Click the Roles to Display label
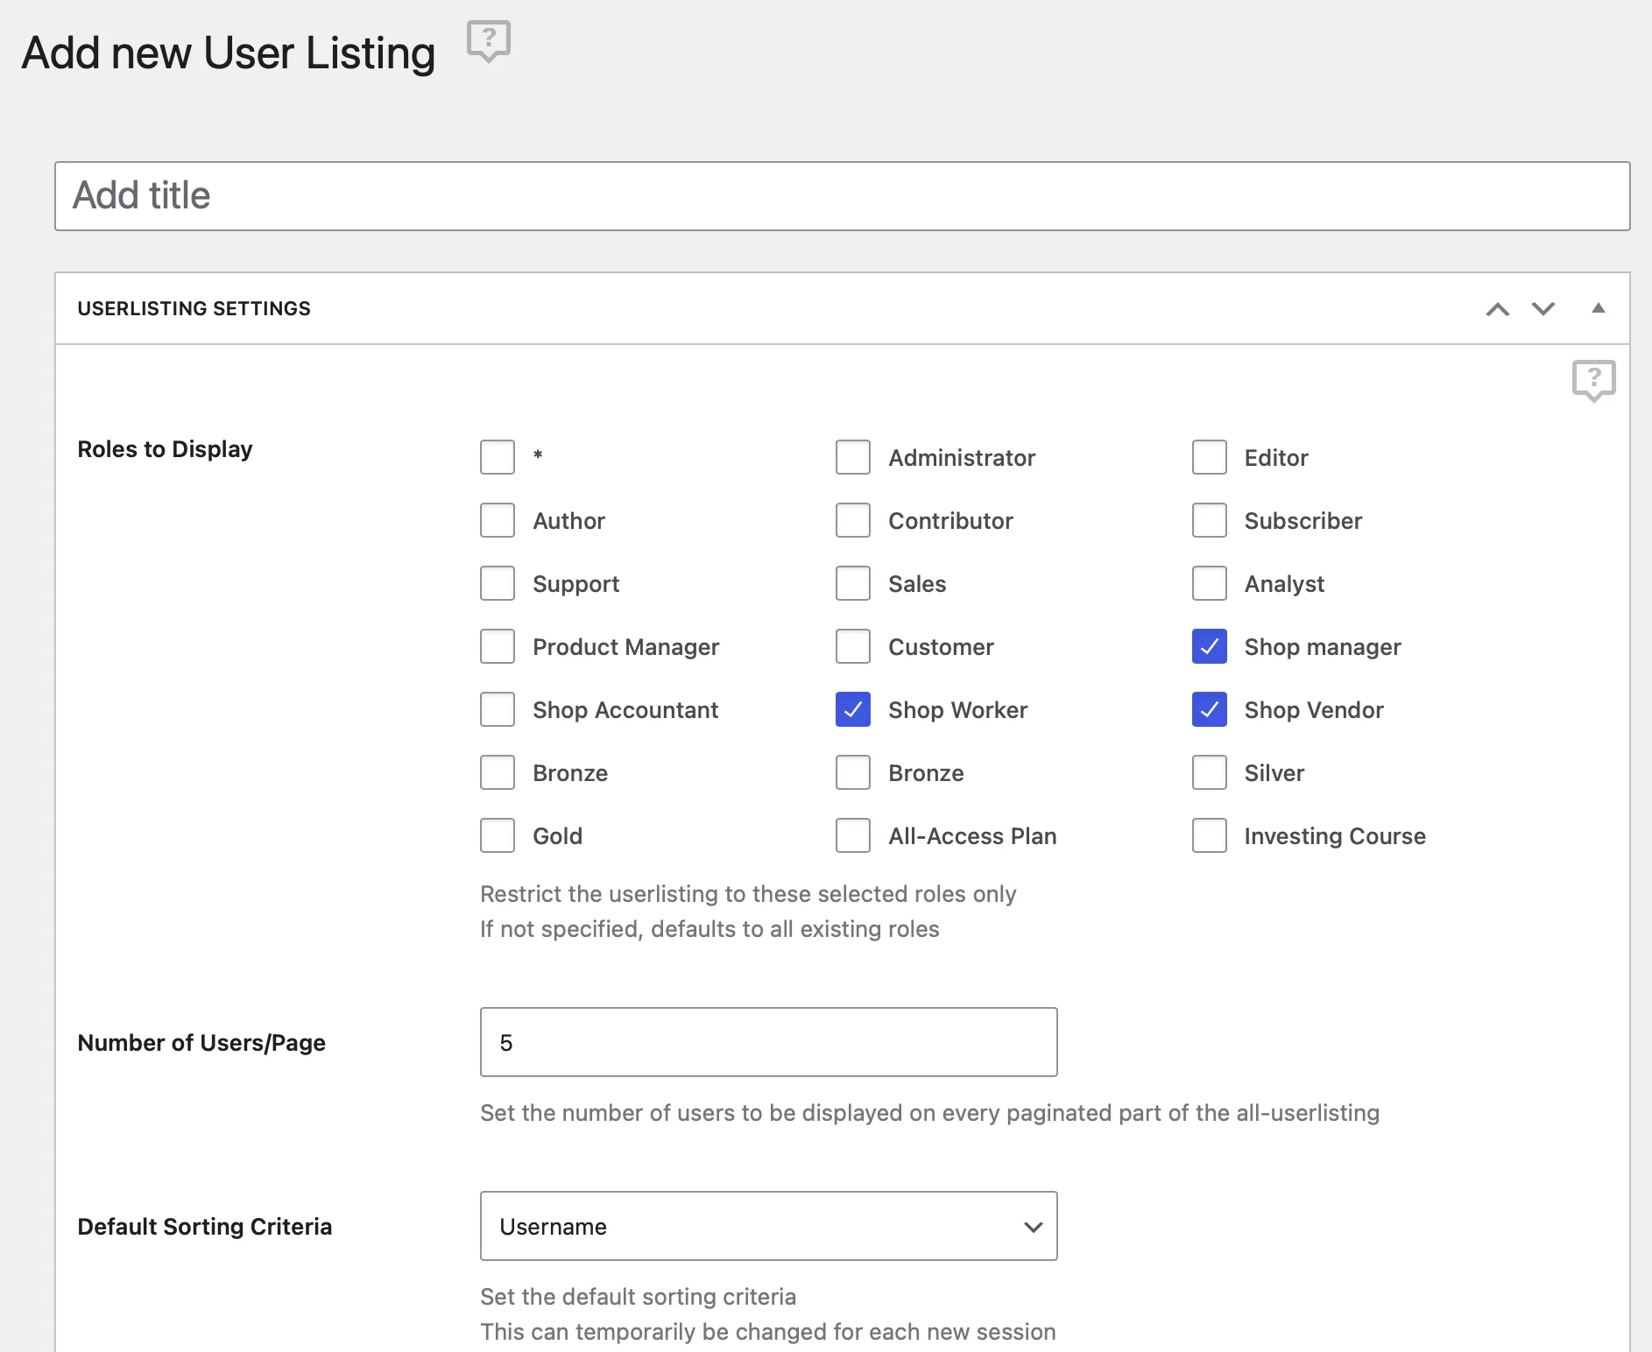The height and width of the screenshot is (1352, 1652). pos(165,449)
